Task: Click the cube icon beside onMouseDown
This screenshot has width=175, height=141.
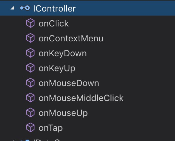Action: tap(30, 83)
